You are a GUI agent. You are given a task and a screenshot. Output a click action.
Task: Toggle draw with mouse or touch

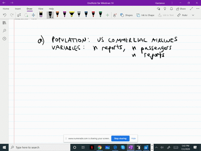pos(115,15)
